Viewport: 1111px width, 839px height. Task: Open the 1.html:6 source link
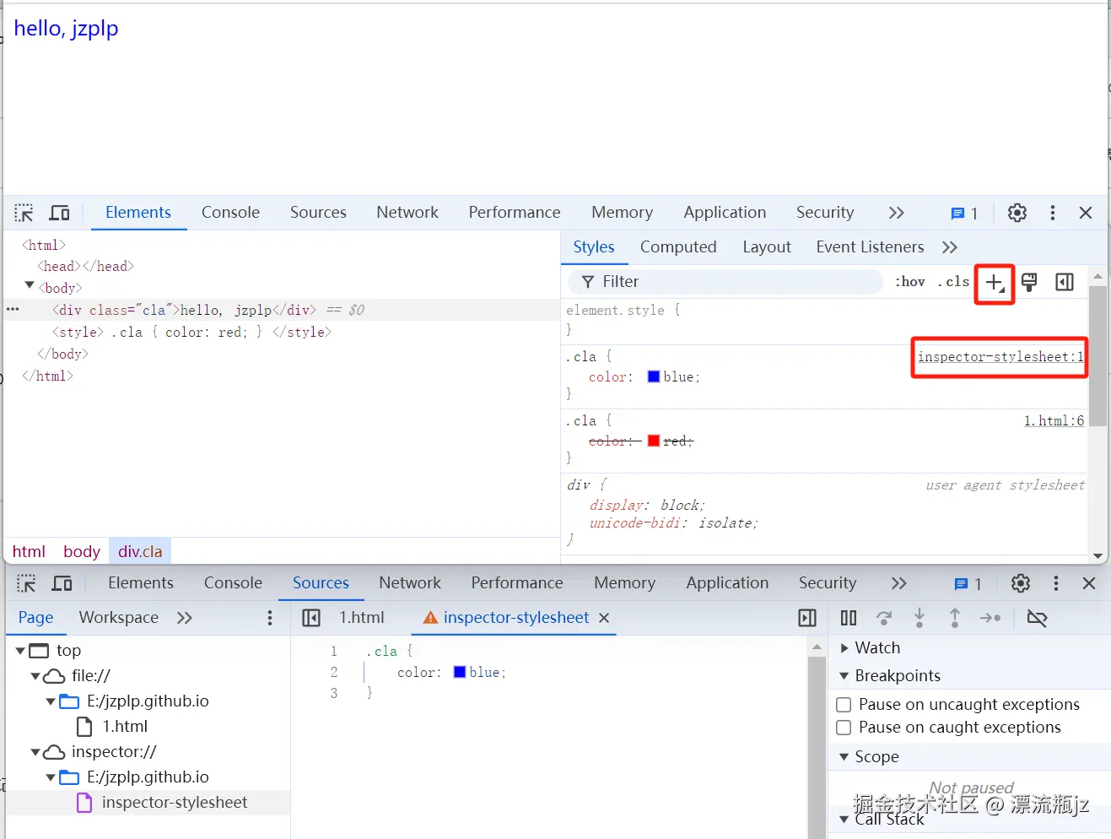click(x=1054, y=420)
